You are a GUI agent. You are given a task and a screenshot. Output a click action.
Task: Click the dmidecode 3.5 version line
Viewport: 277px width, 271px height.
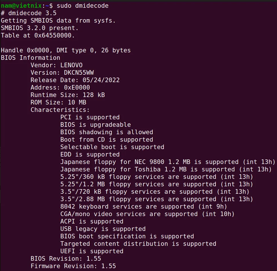(29, 13)
